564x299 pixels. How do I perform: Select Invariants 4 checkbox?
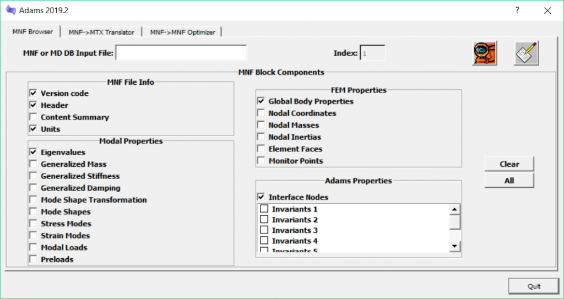[264, 240]
